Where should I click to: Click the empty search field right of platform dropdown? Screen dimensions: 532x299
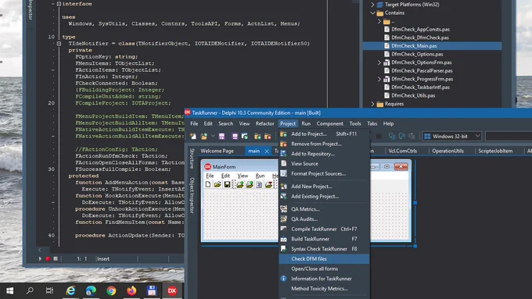[x=509, y=136]
